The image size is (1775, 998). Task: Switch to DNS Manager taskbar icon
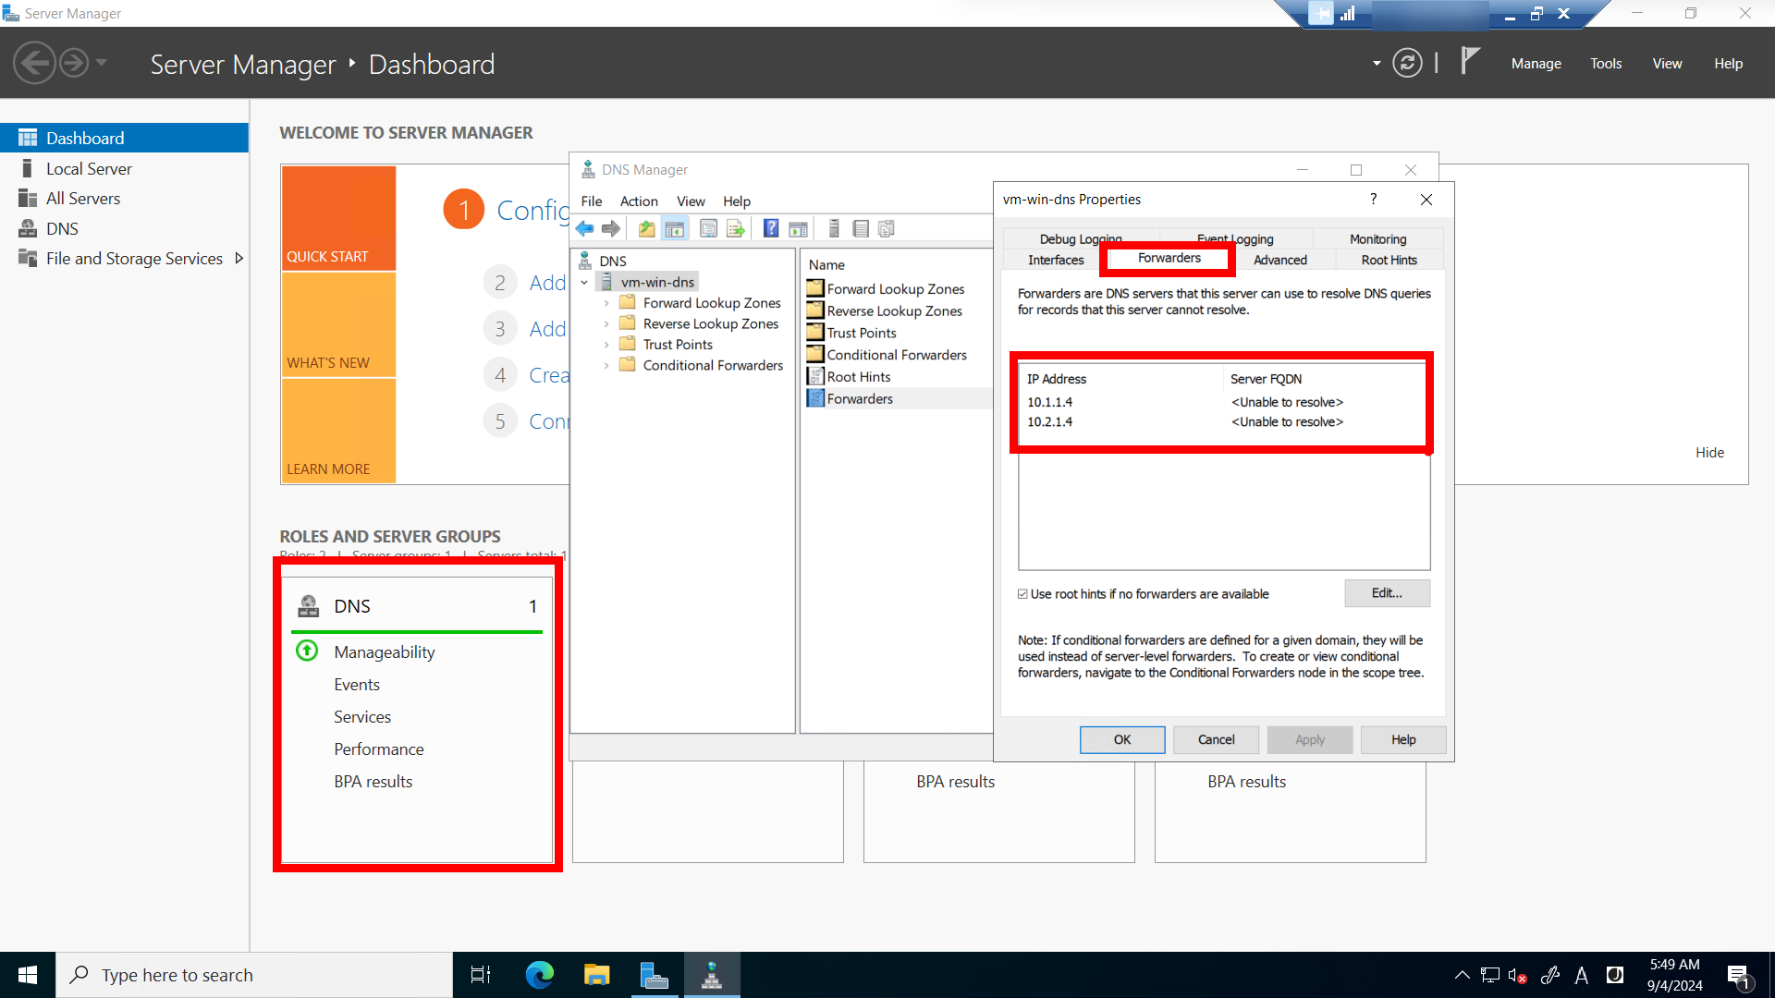[x=712, y=975]
